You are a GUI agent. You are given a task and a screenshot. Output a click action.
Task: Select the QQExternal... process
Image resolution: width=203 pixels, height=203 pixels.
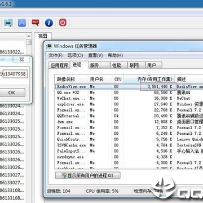(71, 116)
